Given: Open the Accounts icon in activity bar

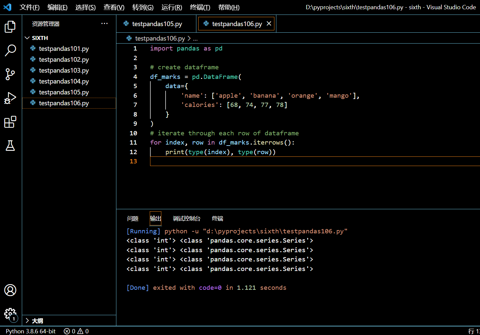Looking at the screenshot, I should pyautogui.click(x=10, y=290).
